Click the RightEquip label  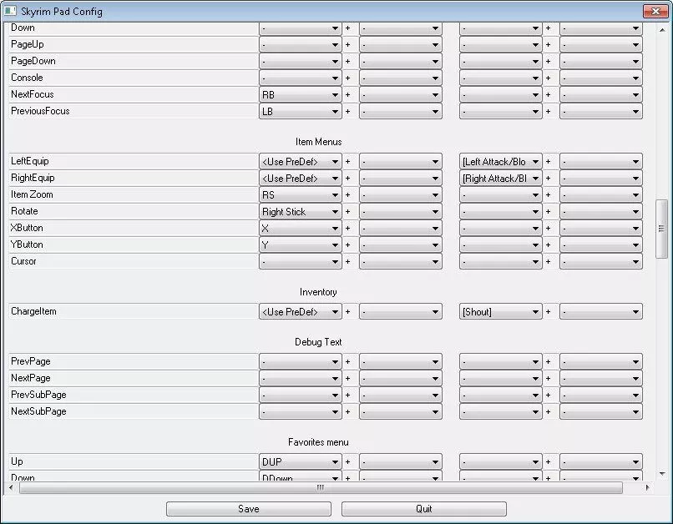point(33,178)
